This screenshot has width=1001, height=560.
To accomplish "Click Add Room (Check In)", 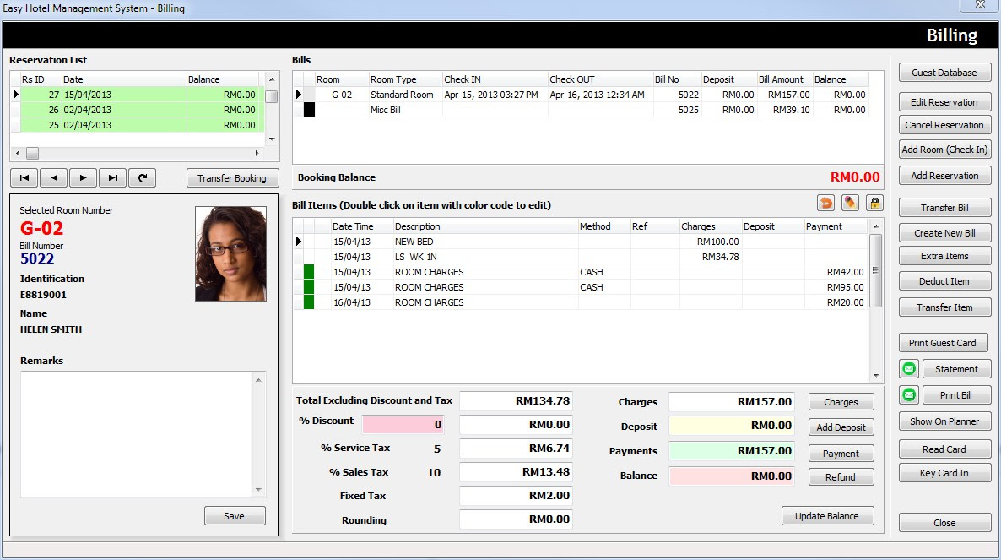I will coord(944,150).
